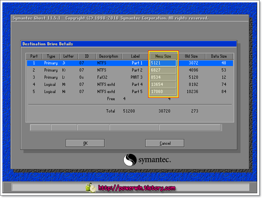
Task: Click old size value '10236'
Action: point(192,91)
